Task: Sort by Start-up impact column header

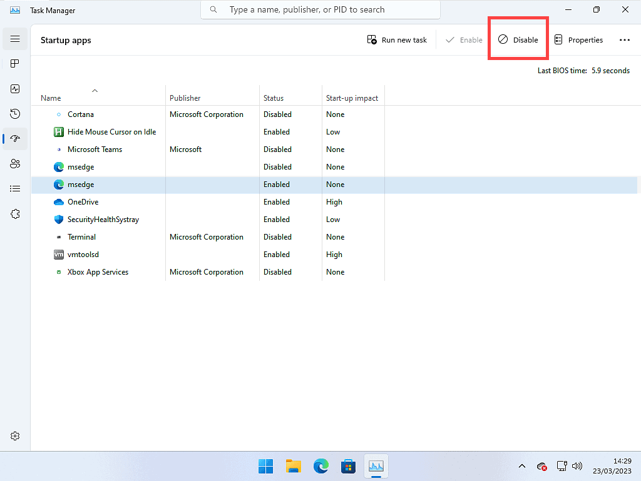Action: pos(352,98)
